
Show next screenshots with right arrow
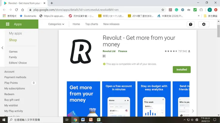point(193,111)
